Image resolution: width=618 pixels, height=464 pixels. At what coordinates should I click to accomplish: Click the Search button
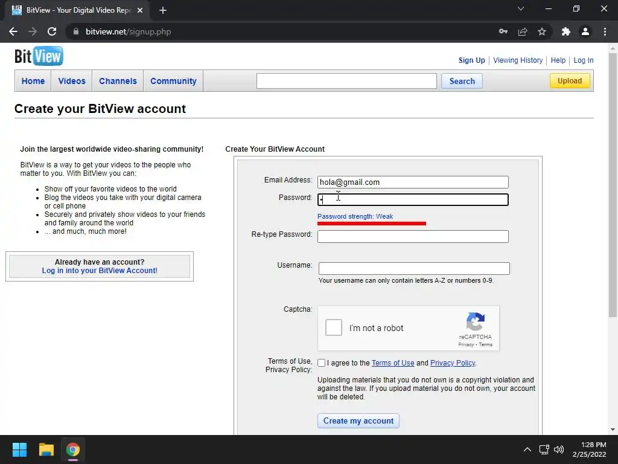[462, 81]
